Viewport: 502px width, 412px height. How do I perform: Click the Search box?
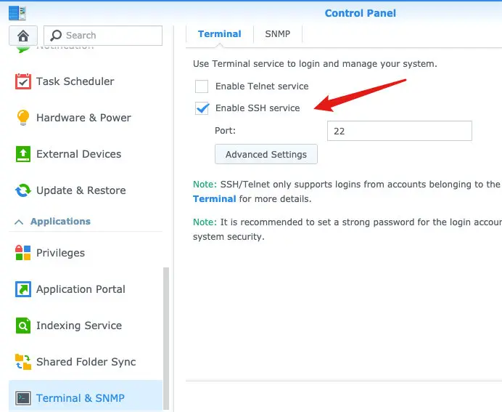103,36
